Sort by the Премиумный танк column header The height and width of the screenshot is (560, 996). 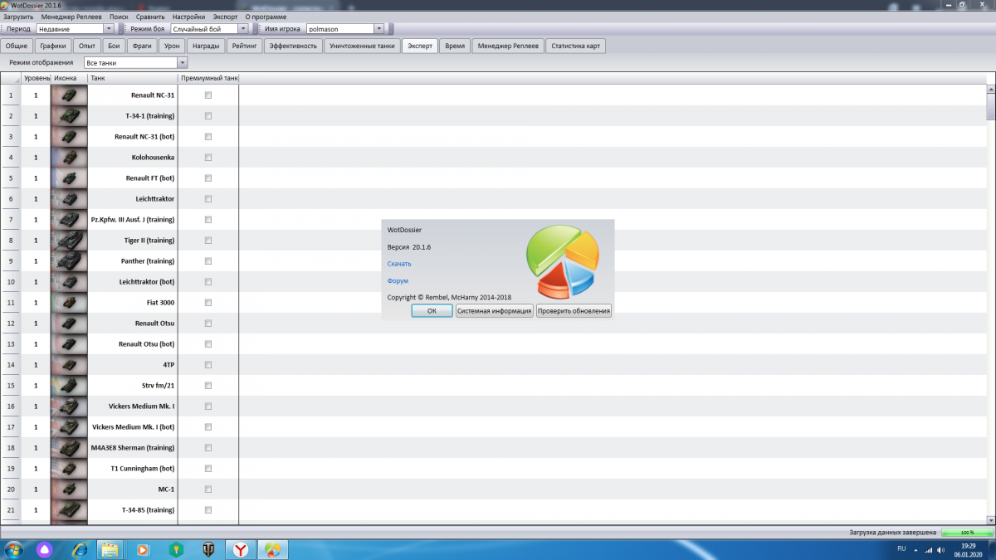coord(208,78)
